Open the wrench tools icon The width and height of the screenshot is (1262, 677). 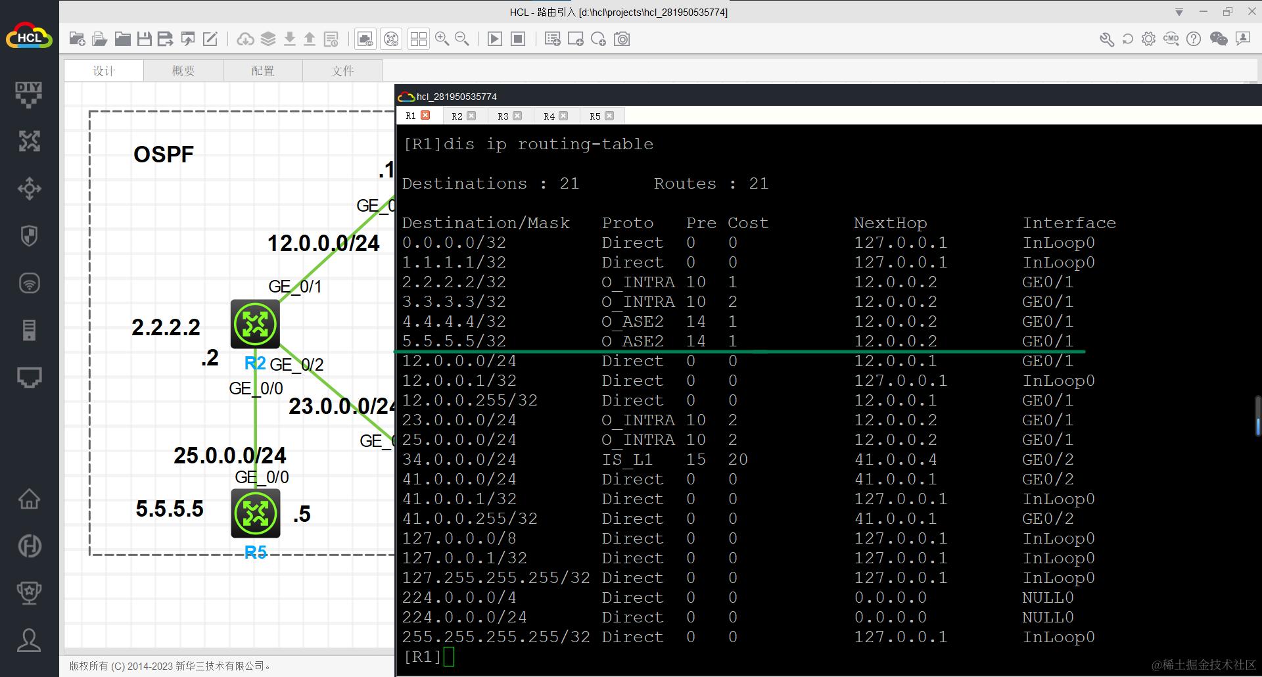tap(1107, 39)
